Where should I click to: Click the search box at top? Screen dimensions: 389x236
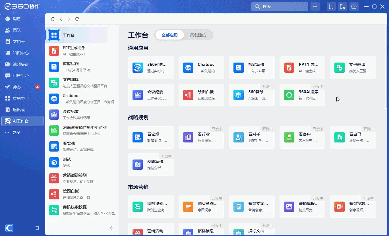[x=280, y=7]
